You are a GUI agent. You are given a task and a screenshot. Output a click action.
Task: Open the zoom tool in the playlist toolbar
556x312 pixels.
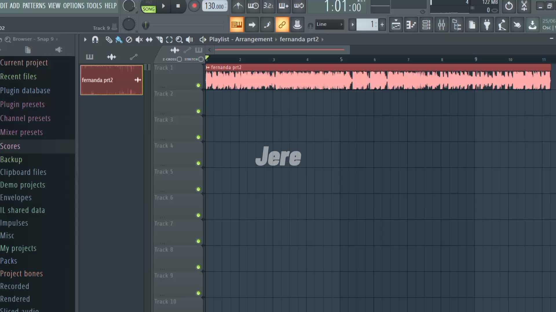(x=179, y=40)
